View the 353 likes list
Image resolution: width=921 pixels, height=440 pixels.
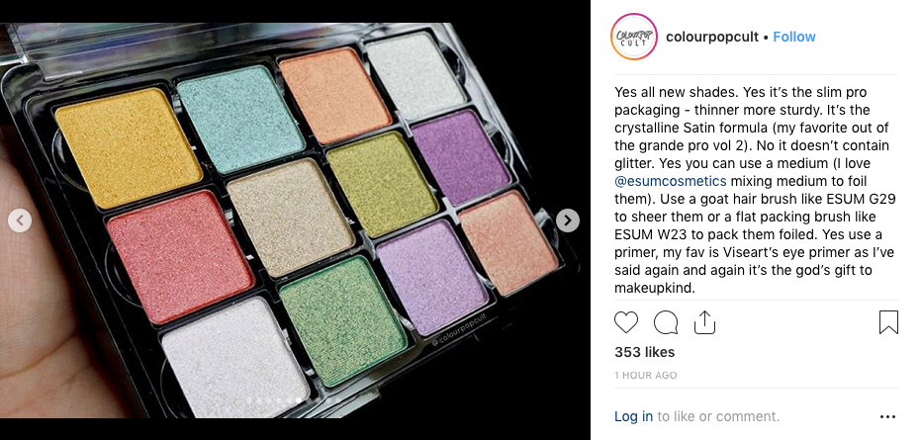(x=644, y=352)
